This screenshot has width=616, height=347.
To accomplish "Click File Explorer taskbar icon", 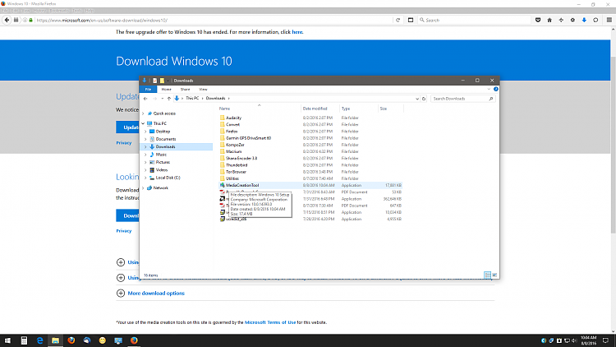I will [x=55, y=340].
